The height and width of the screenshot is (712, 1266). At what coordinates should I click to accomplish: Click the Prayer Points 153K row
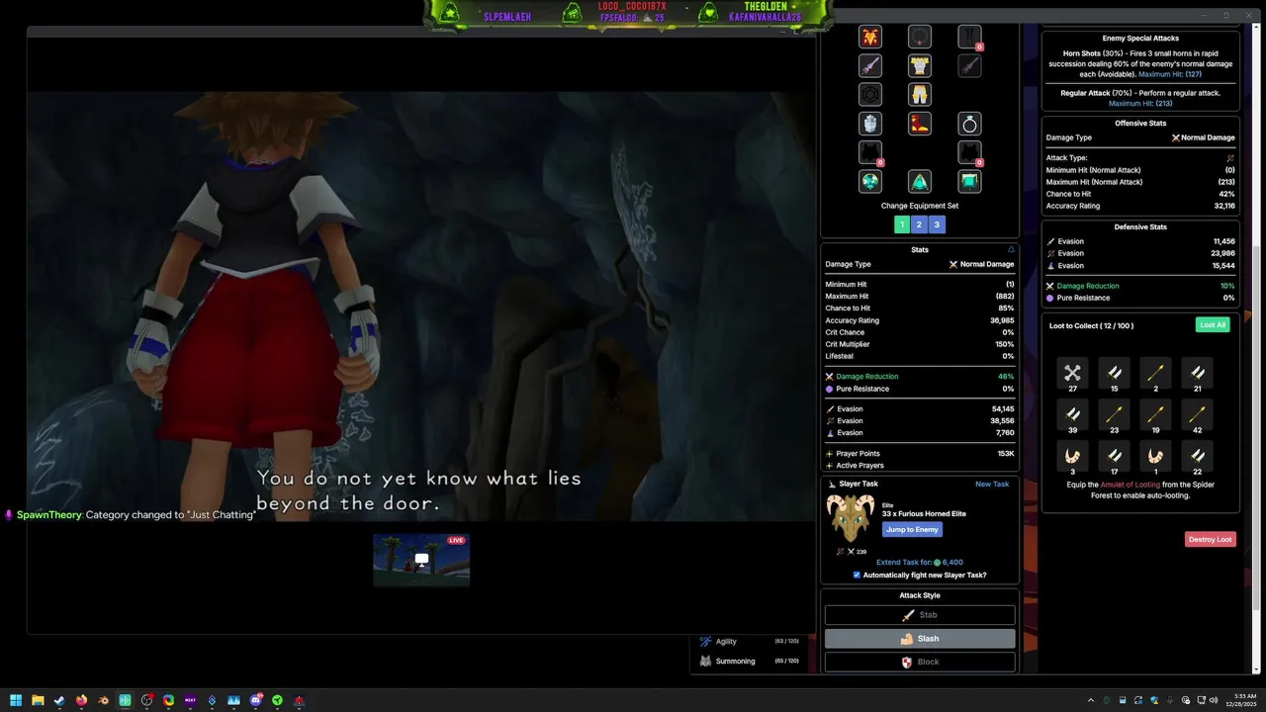(920, 453)
